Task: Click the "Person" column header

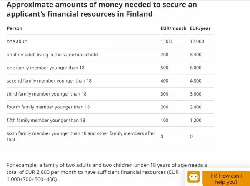Action: coord(15,28)
